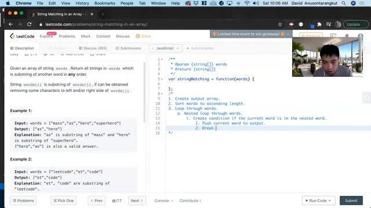Click the Problems list button

pyautogui.click(x=23, y=200)
